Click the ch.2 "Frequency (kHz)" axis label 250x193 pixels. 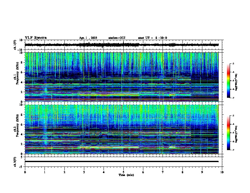pyautogui.click(x=17, y=126)
